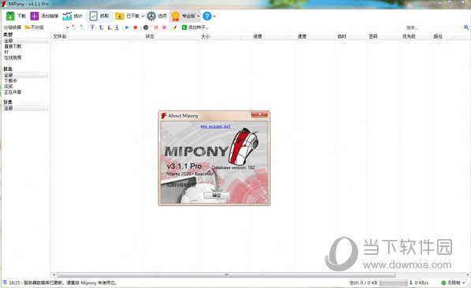This screenshot has width=471, height=288.
Task: Click the green 添加种子 add torrent icon
Action: point(185,28)
